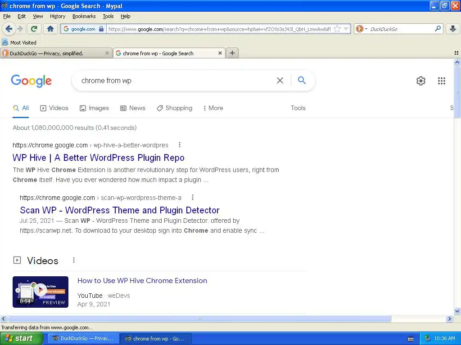Expand the More search categories menu
461x345 pixels.
213,108
